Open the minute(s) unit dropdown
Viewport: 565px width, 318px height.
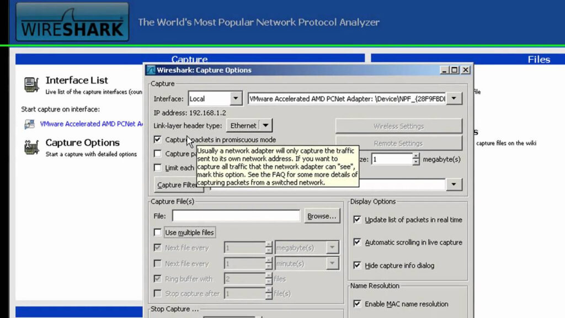(x=332, y=263)
